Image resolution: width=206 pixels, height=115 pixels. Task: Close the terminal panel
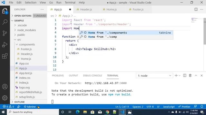coord(201,75)
